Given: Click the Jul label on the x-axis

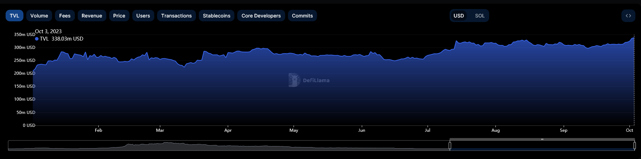Looking at the screenshot, I should [x=428, y=130].
